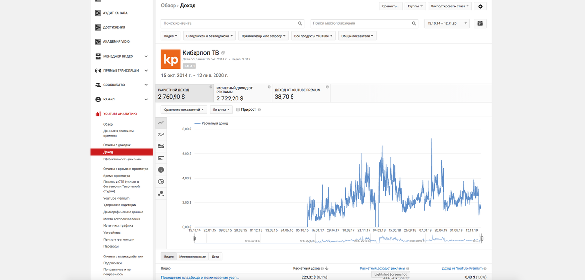Open video Посещение кладбища и поминовение link
The width and height of the screenshot is (585, 280).
200,277
